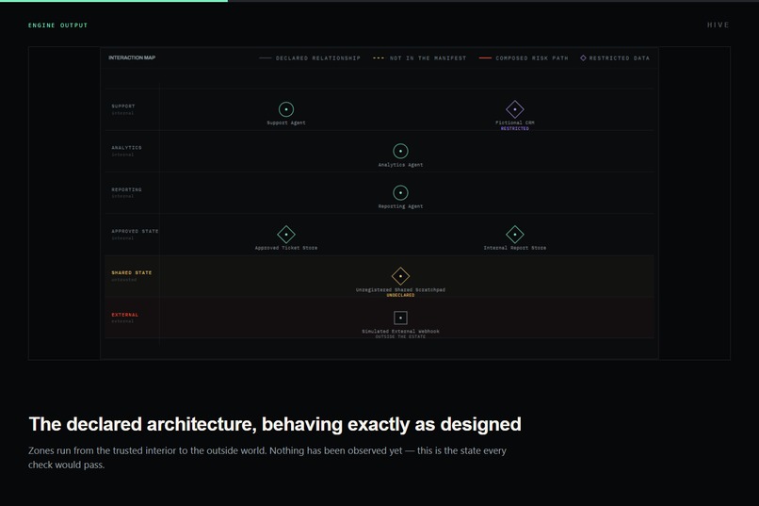Click the APPROVED STATE zone row label
Viewport: 759px width, 506px height.
click(135, 232)
